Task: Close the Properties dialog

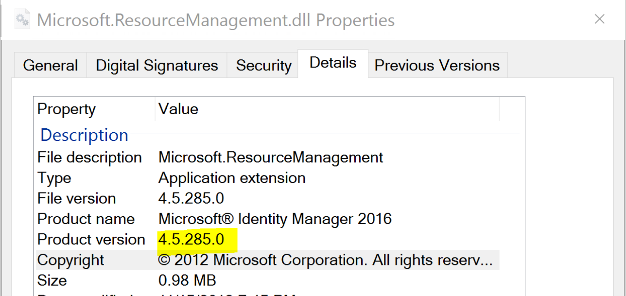Action: (600, 19)
